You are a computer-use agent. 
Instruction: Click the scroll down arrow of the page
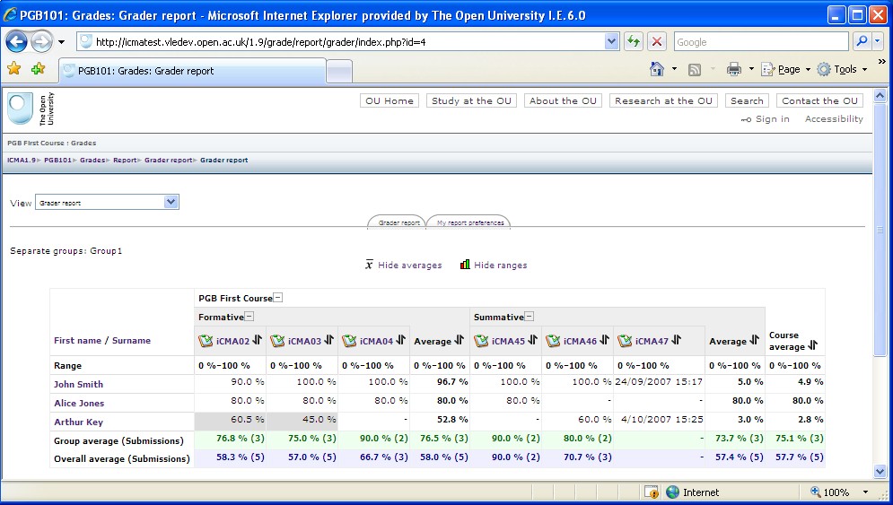pos(880,472)
